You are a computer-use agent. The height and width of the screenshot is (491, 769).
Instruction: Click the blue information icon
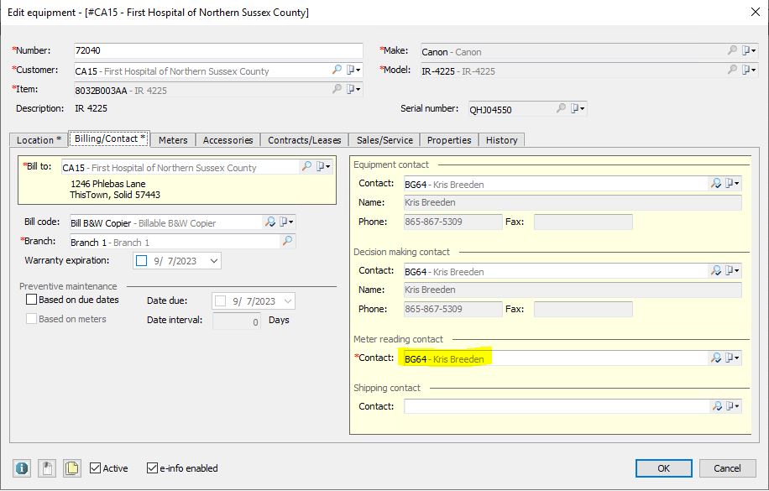point(22,468)
